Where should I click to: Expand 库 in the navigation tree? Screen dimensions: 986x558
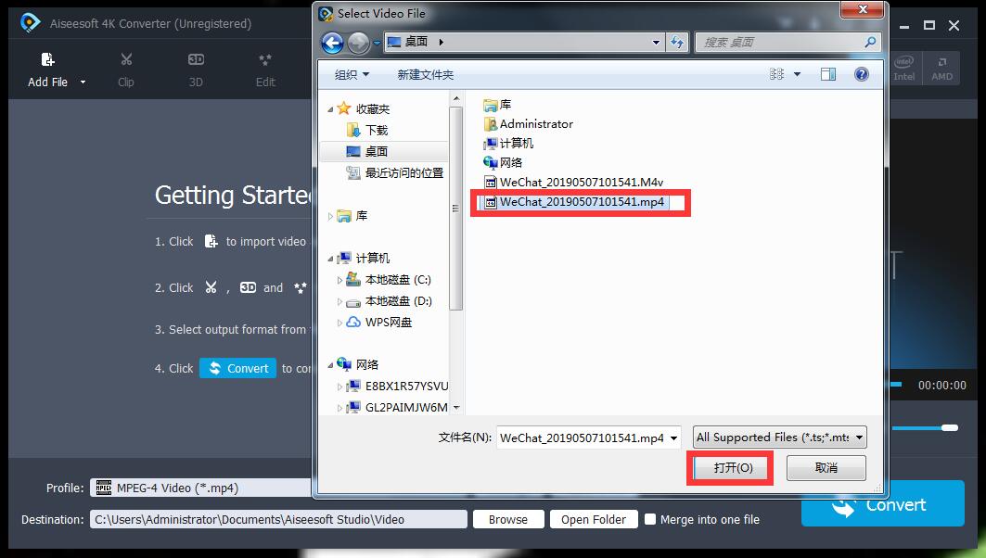click(x=331, y=216)
